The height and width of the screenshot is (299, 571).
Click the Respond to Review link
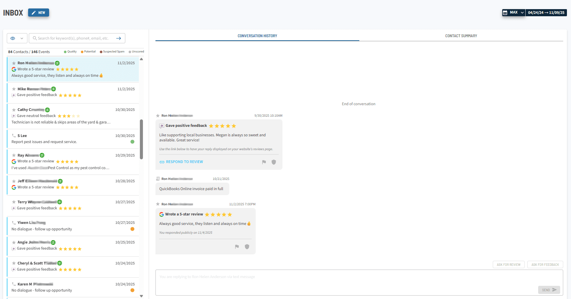184,162
